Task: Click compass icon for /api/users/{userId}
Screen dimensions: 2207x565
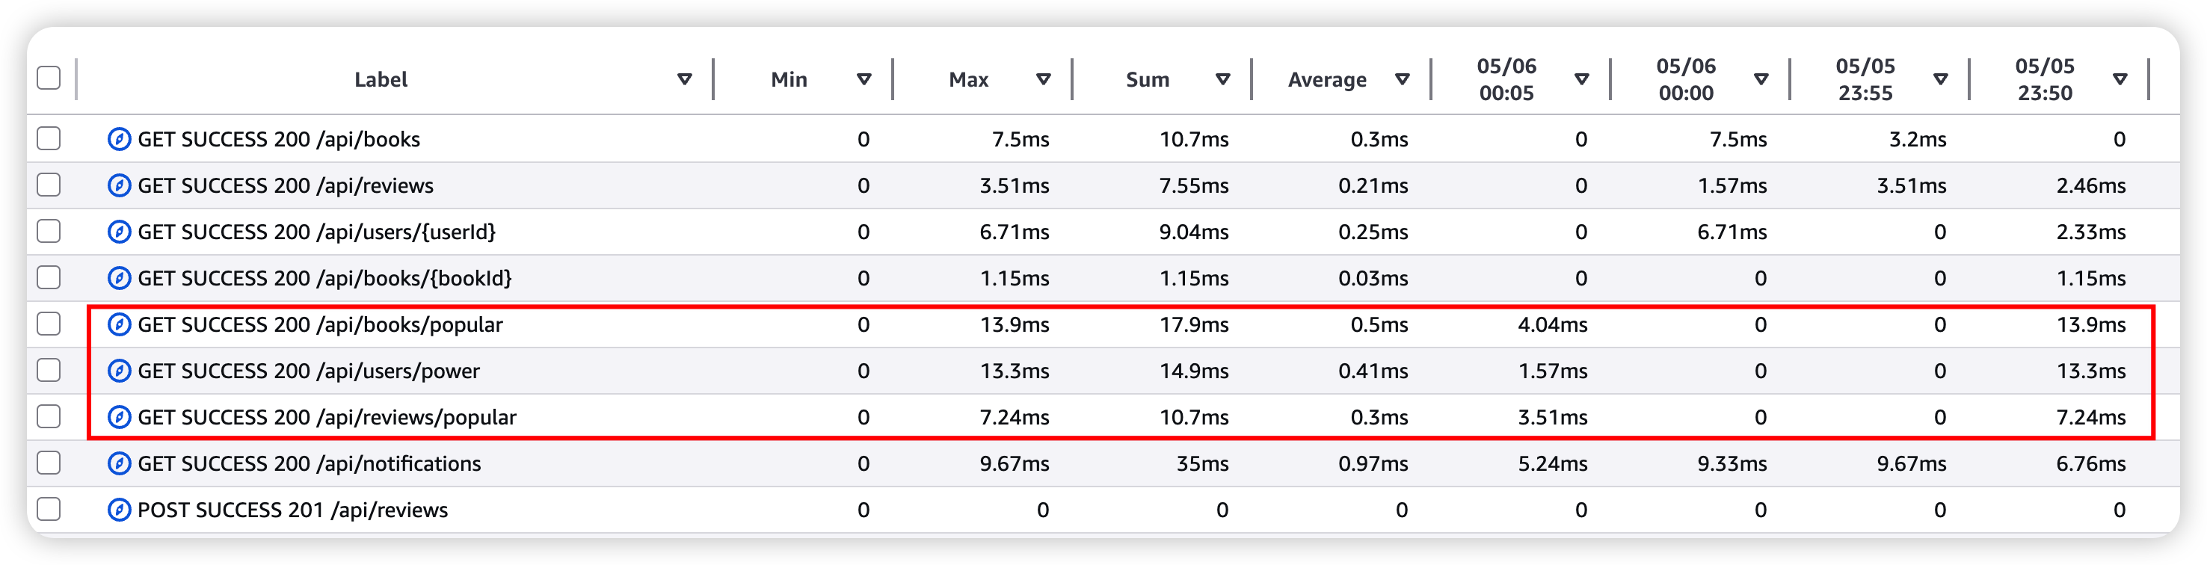Action: (x=119, y=231)
